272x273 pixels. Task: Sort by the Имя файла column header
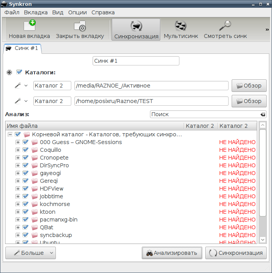point(95,126)
